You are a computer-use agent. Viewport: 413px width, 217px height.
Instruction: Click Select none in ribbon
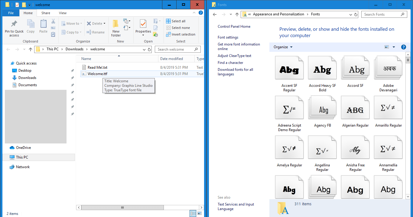[x=178, y=28]
